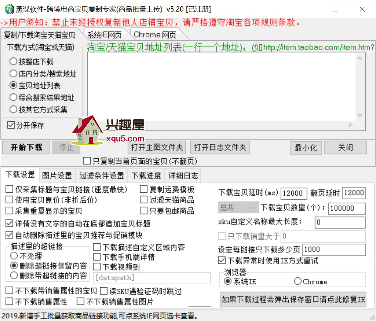Viewport: 376px width, 321px height.
Task: Switch to 复制/下载淘宝天猫宝贝 tab
Action: 40,35
